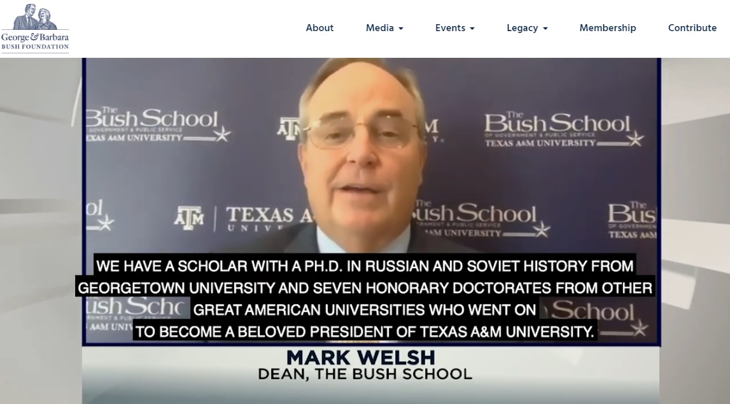Click the Mark Welsh name banner

tap(361, 358)
